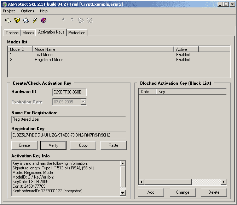Click the Black List scroll left arrow
This screenshot has height=205, width=237.
click(x=141, y=182)
